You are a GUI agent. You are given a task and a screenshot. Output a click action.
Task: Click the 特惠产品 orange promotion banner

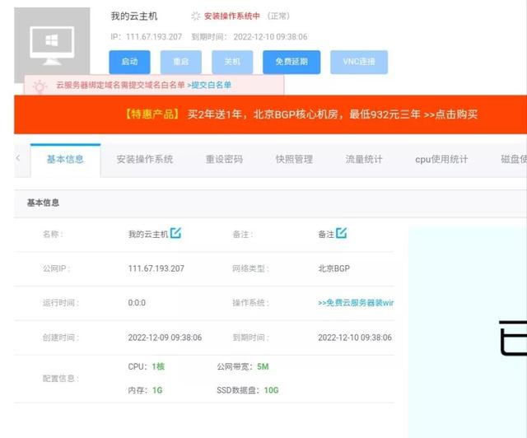coord(271,114)
